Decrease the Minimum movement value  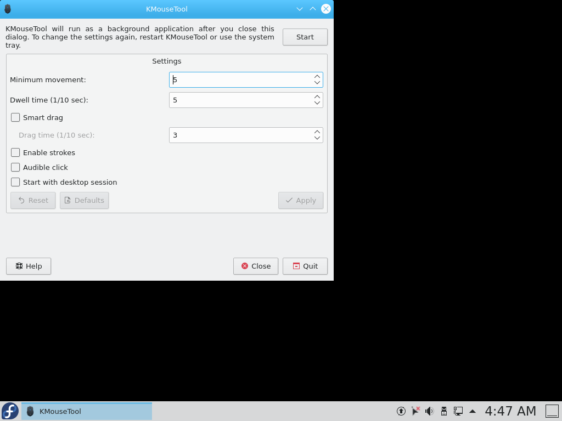pos(317,83)
